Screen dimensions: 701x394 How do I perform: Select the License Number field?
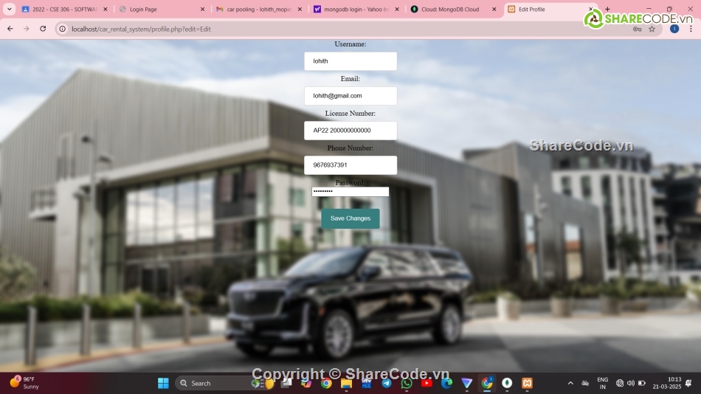tap(350, 131)
